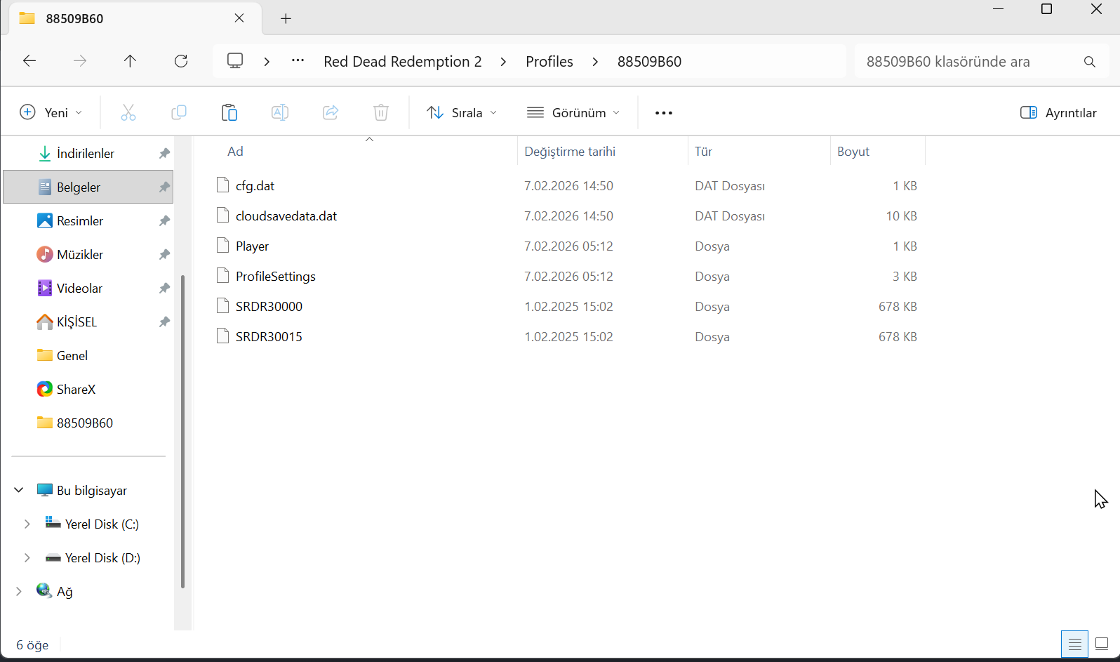Open Belgeler in the sidebar
Image resolution: width=1120 pixels, height=662 pixels.
point(88,187)
